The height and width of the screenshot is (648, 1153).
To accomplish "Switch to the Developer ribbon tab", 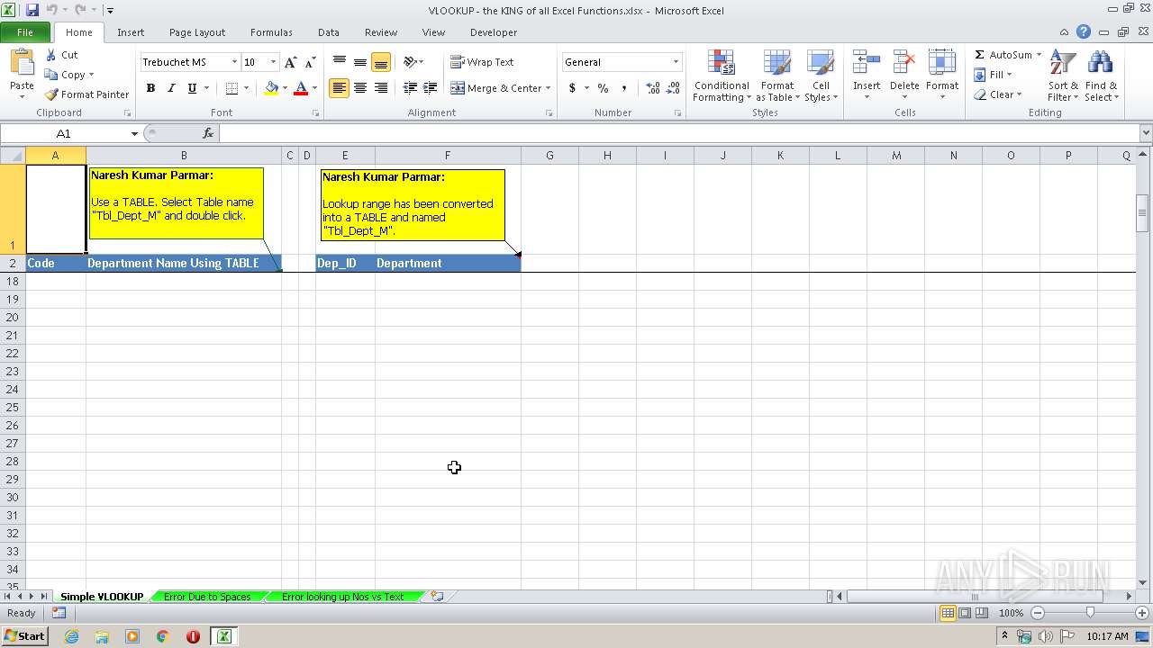I will (494, 32).
